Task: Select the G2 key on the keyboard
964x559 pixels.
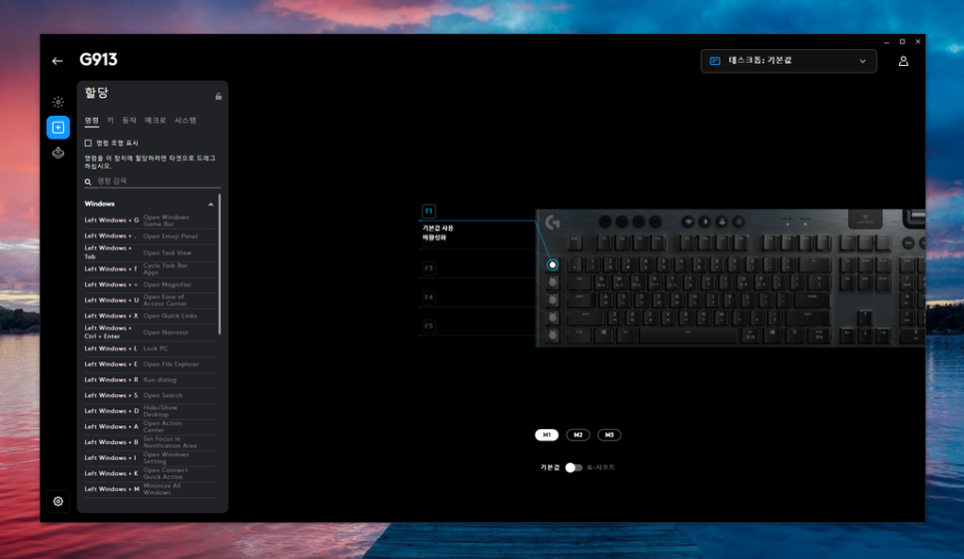Action: [552, 282]
